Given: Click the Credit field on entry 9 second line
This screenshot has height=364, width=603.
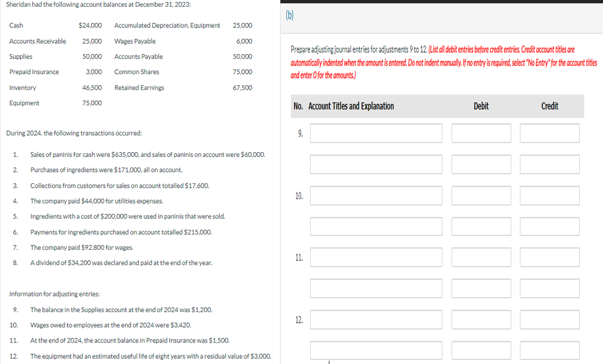Looking at the screenshot, I should pos(549,164).
